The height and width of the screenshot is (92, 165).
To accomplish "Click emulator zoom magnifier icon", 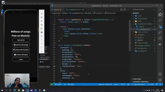I will pos(42,36).
